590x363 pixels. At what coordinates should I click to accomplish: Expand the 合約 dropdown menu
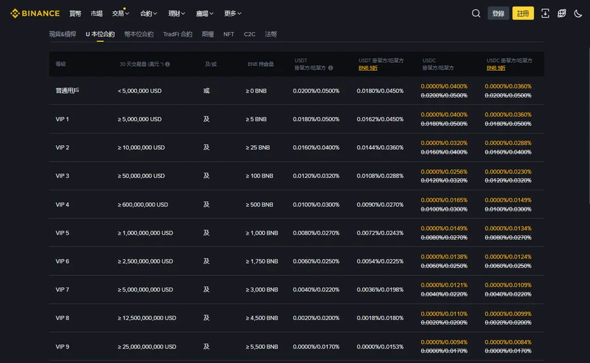point(148,14)
